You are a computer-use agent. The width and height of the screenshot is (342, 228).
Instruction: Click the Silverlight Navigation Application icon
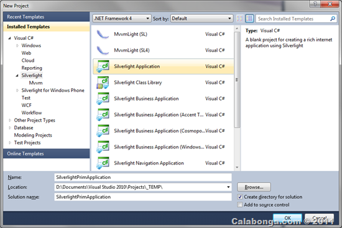(103, 163)
